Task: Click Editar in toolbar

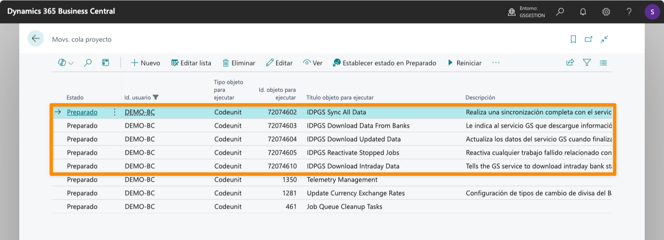Action: (279, 63)
